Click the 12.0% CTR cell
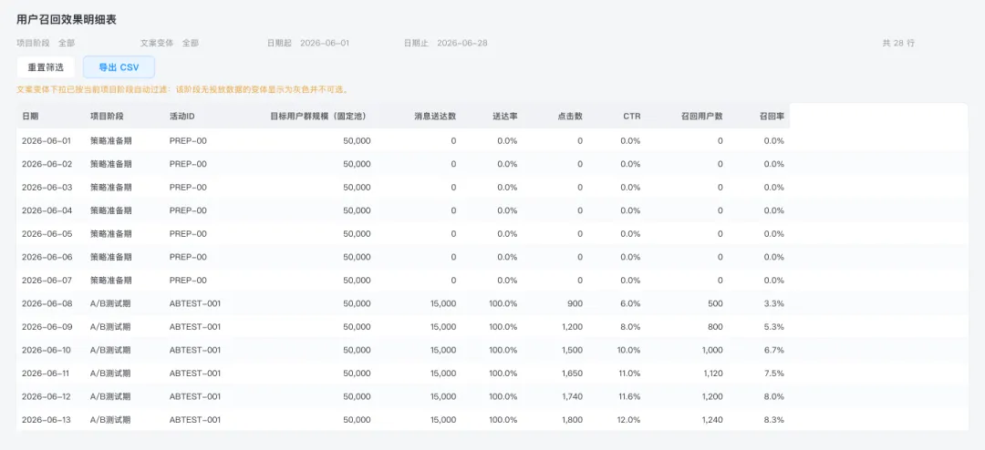Screen dimensions: 985x450 pyautogui.click(x=628, y=419)
